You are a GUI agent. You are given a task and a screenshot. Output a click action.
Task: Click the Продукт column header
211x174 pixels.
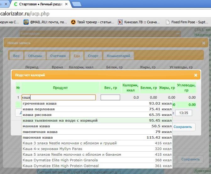pos(60,88)
